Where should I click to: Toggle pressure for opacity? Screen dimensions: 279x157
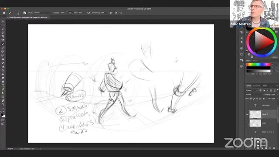(x=71, y=13)
